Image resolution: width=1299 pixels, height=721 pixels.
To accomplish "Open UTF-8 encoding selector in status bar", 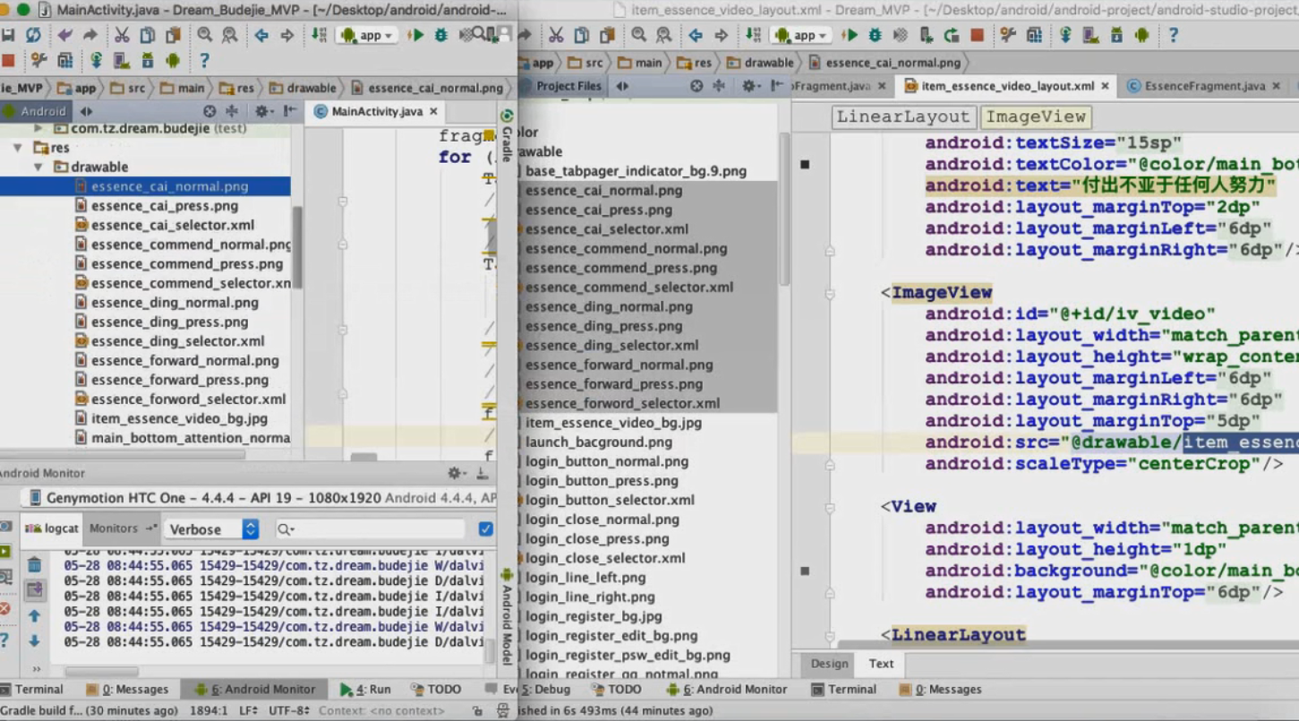I will pyautogui.click(x=288, y=710).
